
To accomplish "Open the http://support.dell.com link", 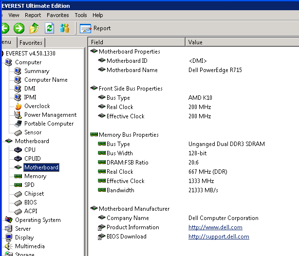I will (x=219, y=237).
